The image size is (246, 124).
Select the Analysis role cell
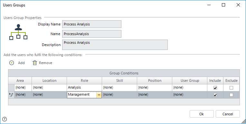[84, 88]
